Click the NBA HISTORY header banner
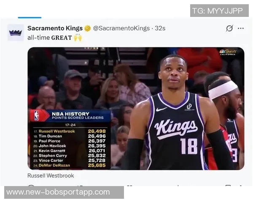Viewport: 253px width, 203px height. (x=70, y=115)
